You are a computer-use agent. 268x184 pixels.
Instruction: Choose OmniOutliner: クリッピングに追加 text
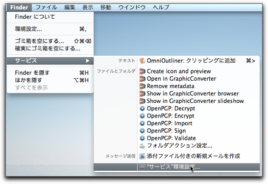click(191, 61)
